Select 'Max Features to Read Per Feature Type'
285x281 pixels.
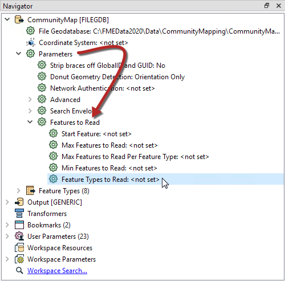click(135, 157)
